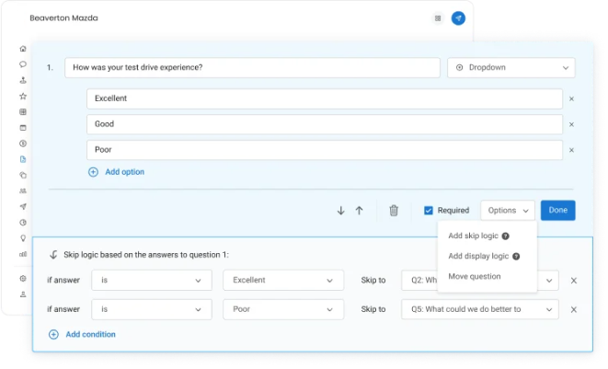Open the Dropdown question type selector
This screenshot has height=369, width=608.
coord(510,68)
